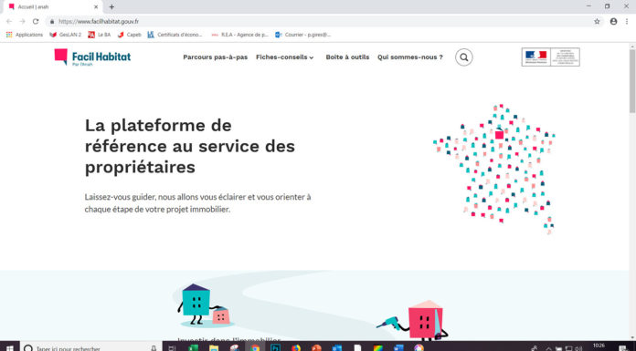This screenshot has height=351, width=636.
Task: Open a new browser tab
Action: pyautogui.click(x=111, y=7)
